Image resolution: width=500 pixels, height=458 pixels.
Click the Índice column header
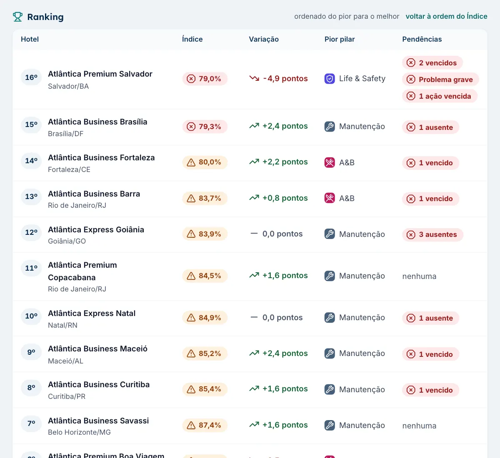click(192, 39)
